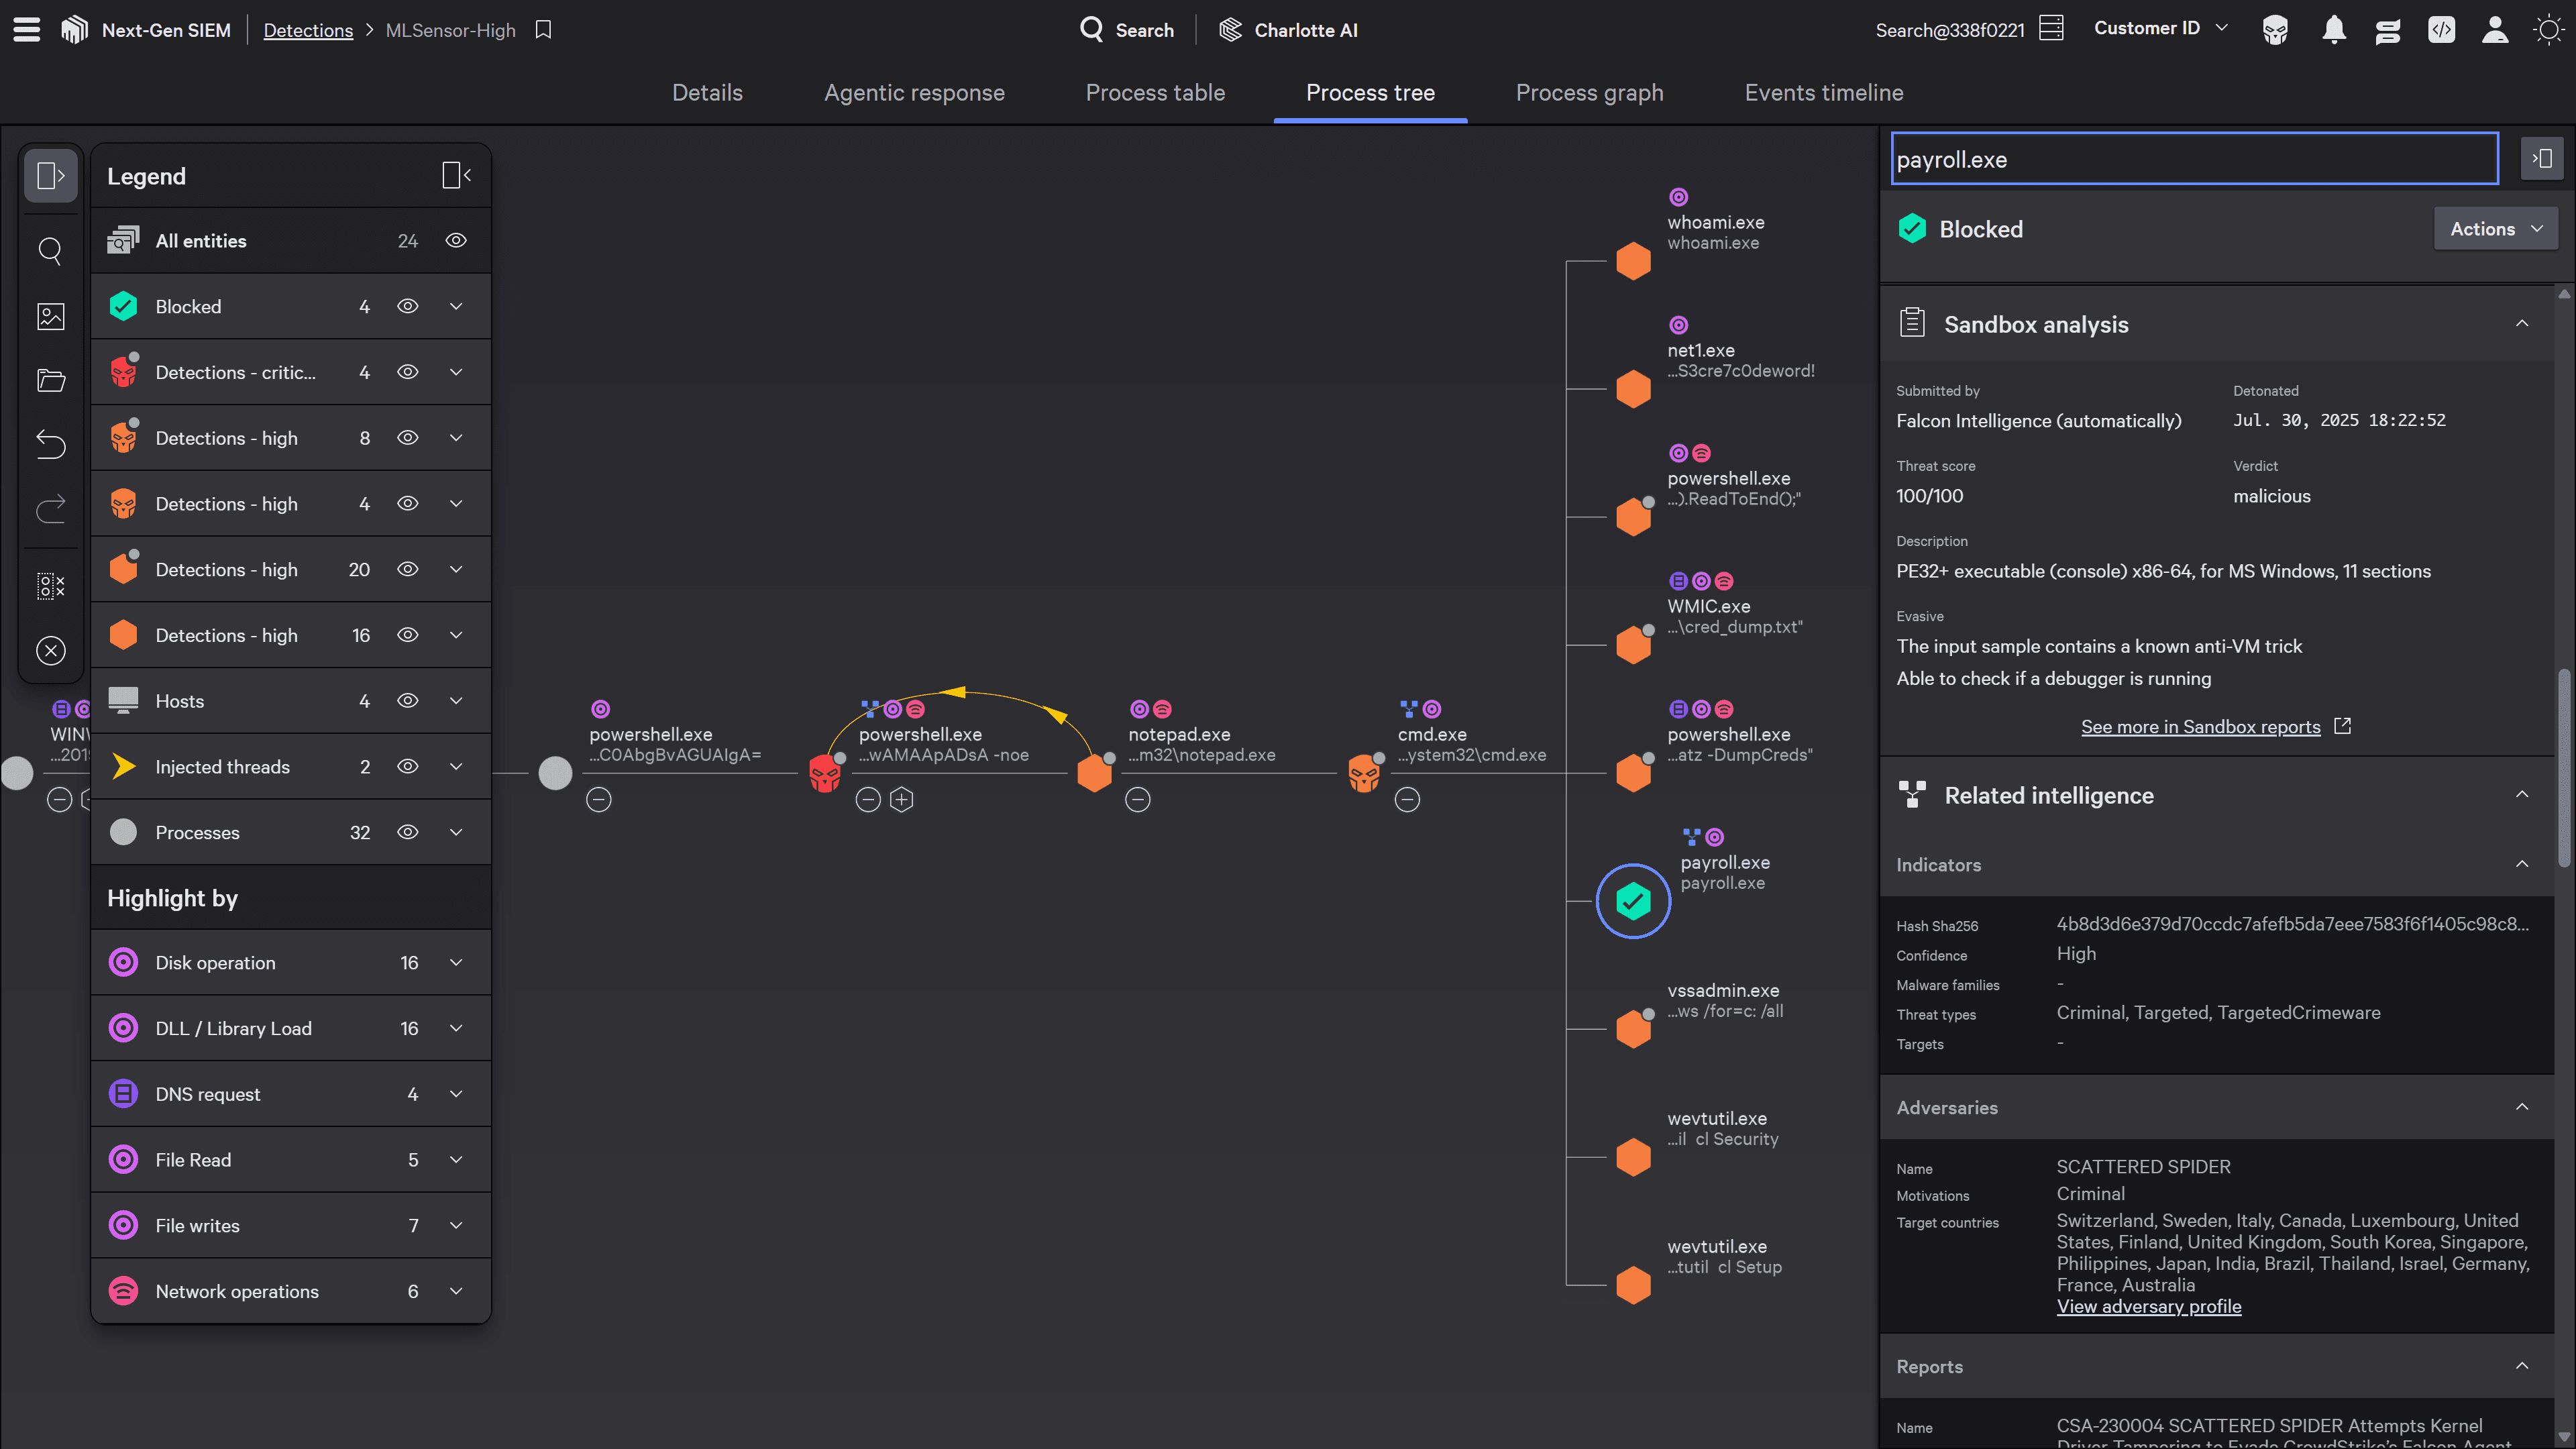Select the whoami.exe process node

1633,261
